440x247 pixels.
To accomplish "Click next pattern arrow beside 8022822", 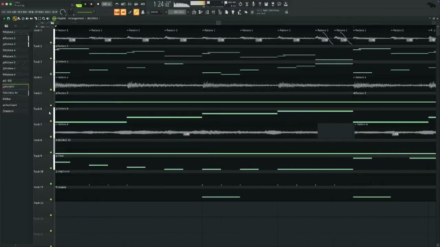I will click(188, 12).
